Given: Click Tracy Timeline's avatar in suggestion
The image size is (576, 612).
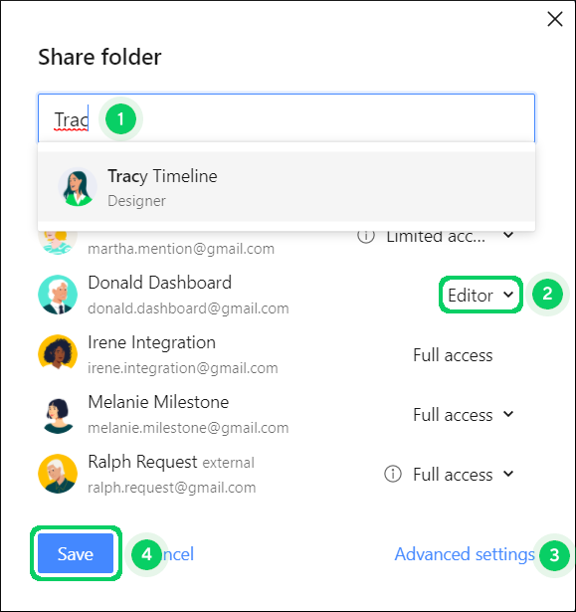Looking at the screenshot, I should (x=78, y=186).
